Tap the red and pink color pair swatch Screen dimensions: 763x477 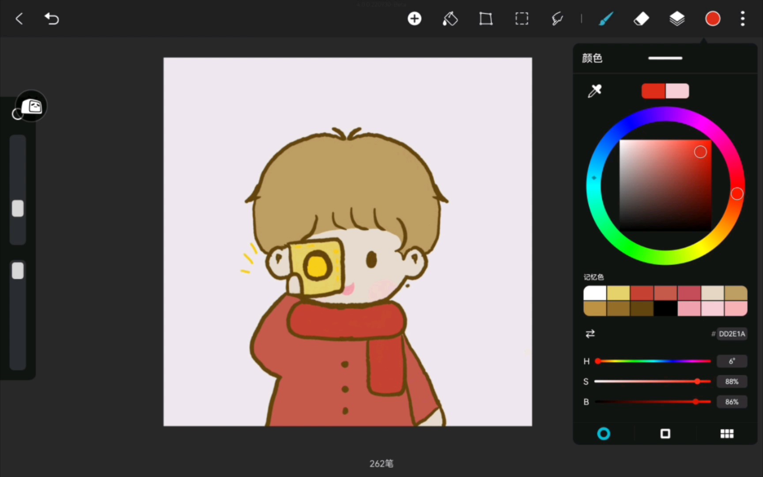point(665,91)
